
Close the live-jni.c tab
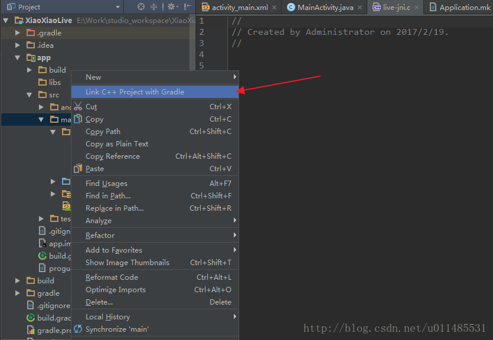[x=416, y=7]
